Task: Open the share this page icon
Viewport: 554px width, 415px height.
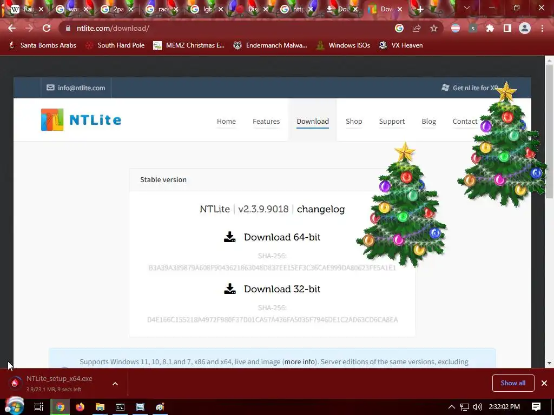Action: tap(417, 28)
